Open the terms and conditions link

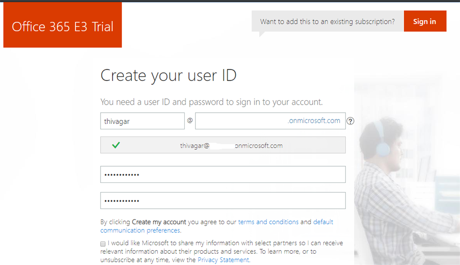point(268,221)
